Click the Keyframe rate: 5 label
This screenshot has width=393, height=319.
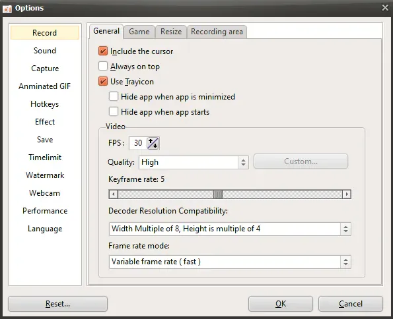[136, 179]
